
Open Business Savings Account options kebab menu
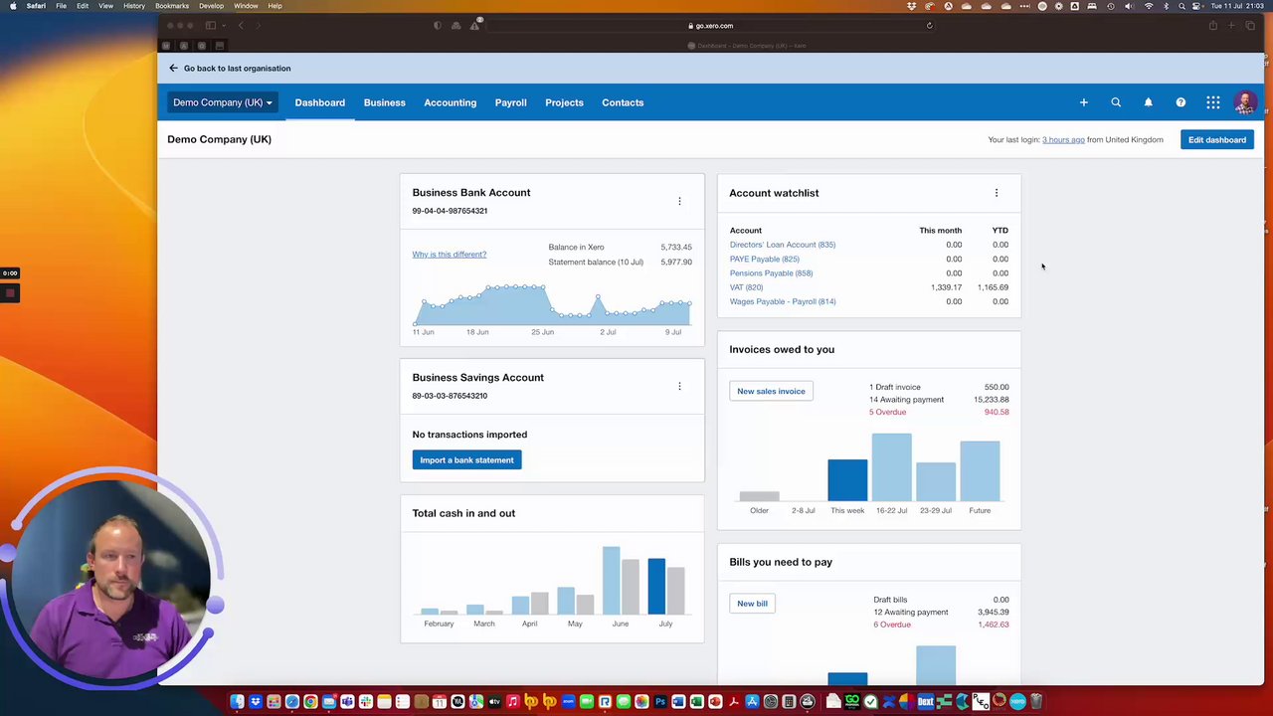pos(679,387)
